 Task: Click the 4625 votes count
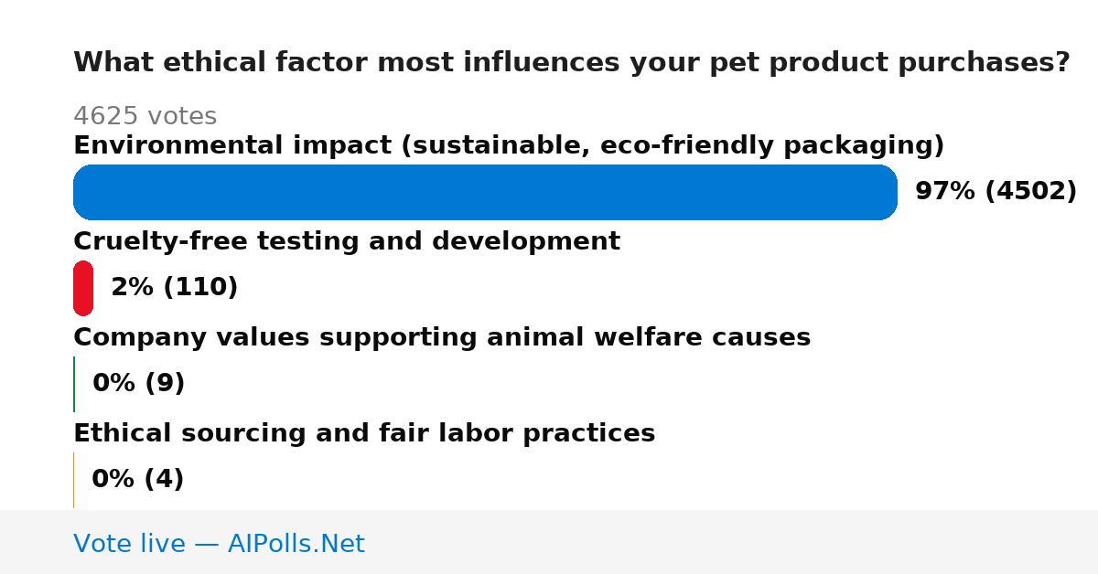(145, 116)
